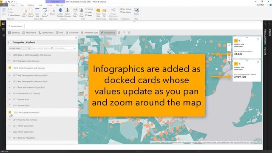Click the ArcGIS user account icon

click(x=129, y=33)
